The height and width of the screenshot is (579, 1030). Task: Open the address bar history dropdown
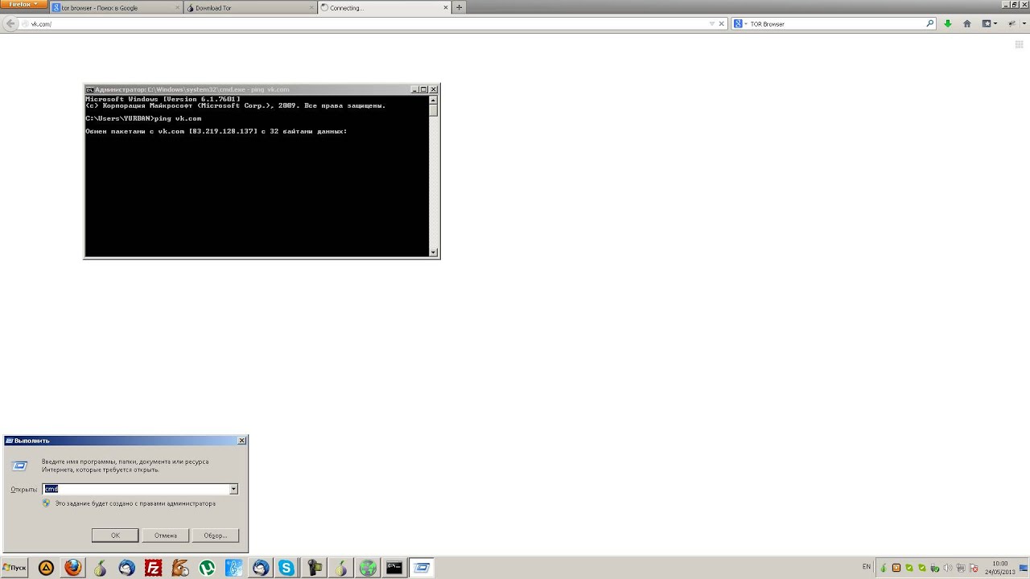pos(712,24)
